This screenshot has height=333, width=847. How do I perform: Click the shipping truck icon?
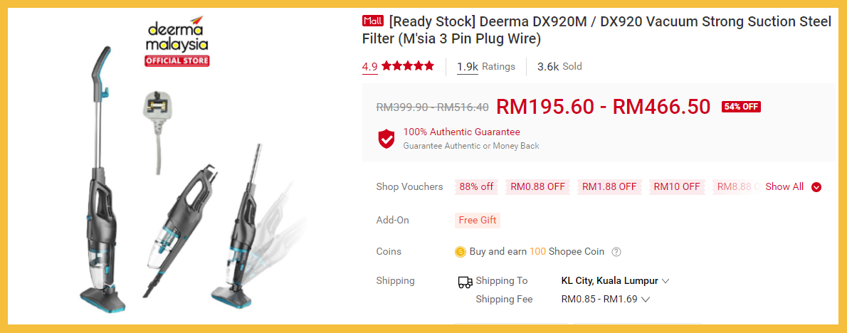[x=465, y=282]
